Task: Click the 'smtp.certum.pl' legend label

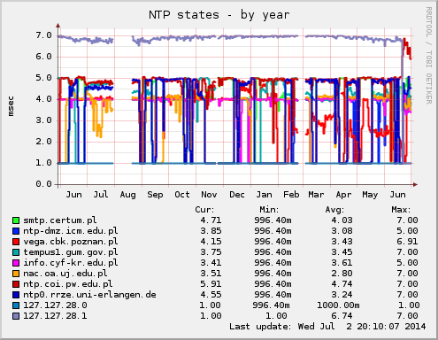Action: tap(60, 220)
